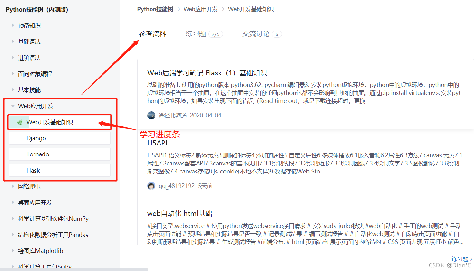Open article web自动化 html基础

click(180, 213)
